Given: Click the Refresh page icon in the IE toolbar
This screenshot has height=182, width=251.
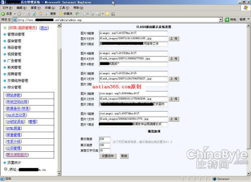Looking at the screenshot, I should pyautogui.click(x=34, y=14).
